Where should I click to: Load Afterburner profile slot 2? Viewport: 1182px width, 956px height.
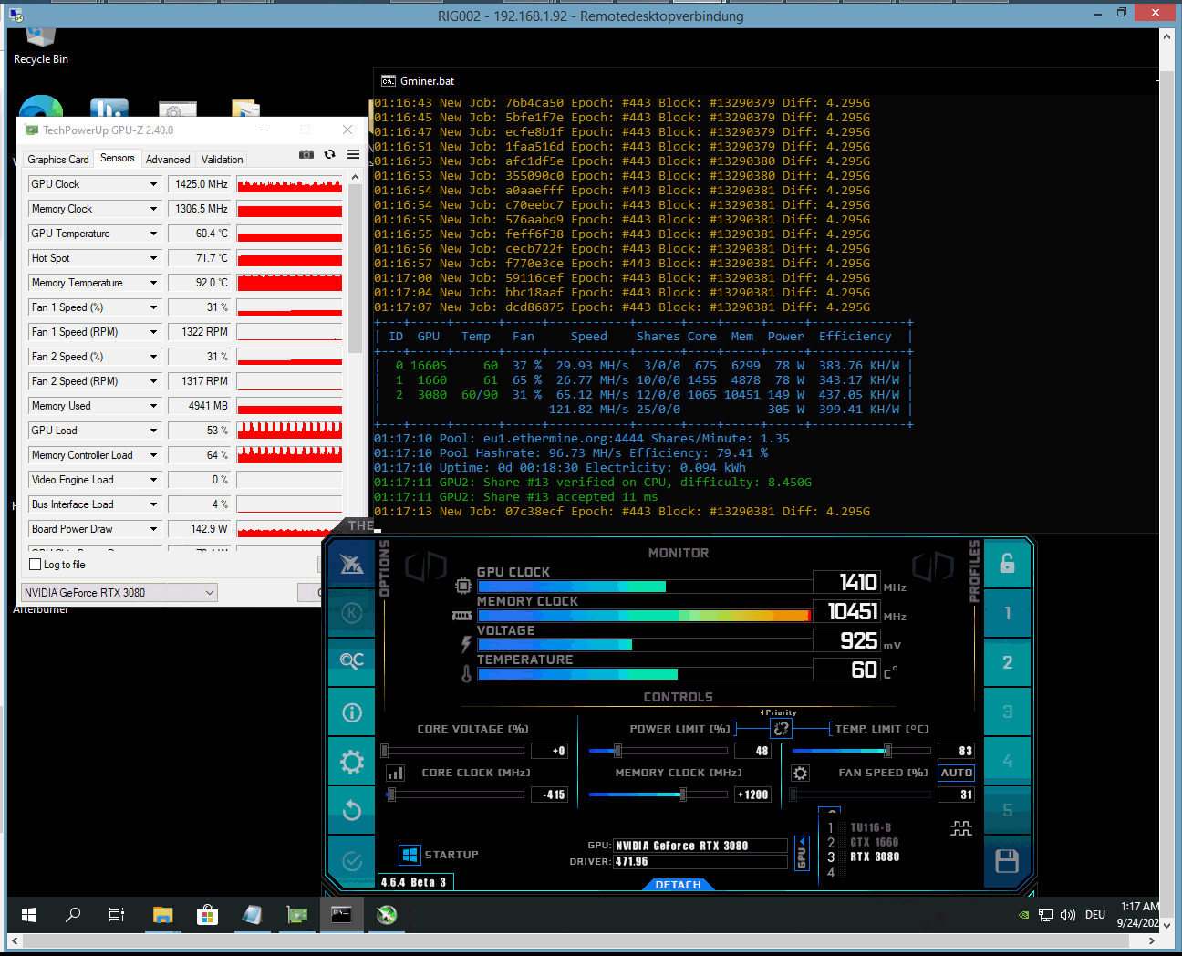(1007, 662)
